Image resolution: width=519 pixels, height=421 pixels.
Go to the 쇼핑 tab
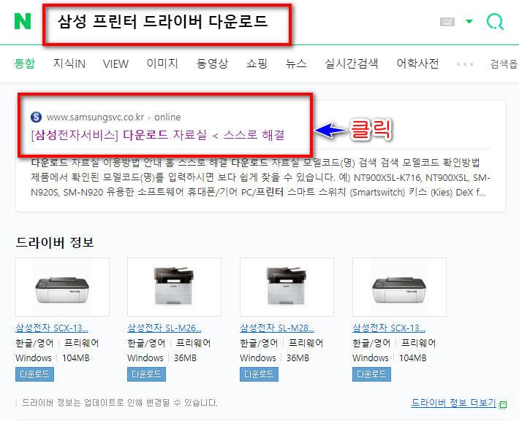pyautogui.click(x=257, y=63)
